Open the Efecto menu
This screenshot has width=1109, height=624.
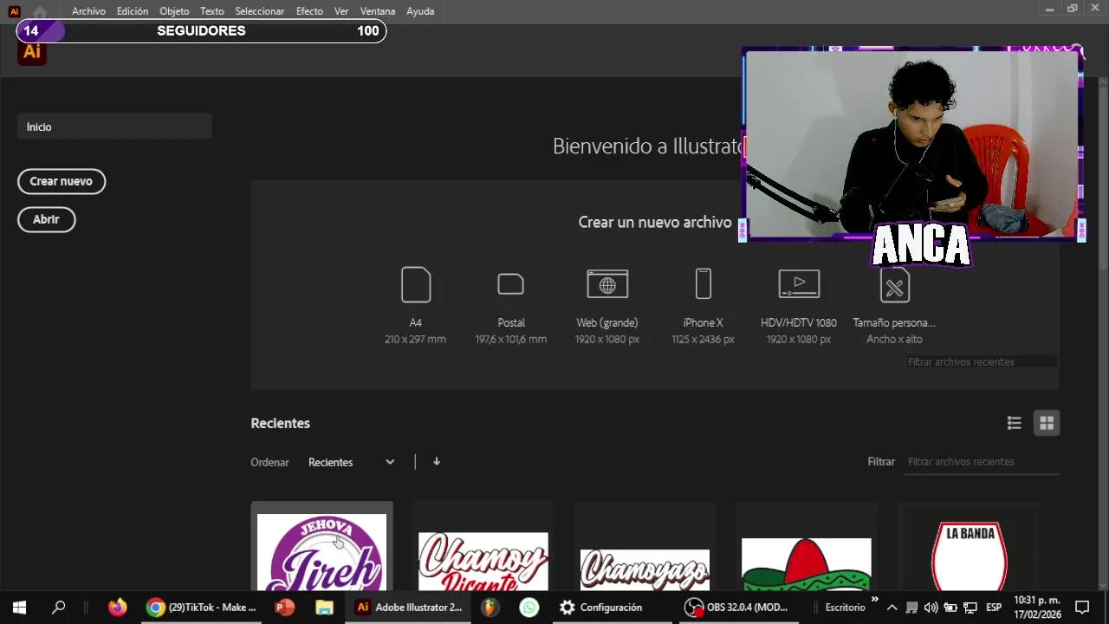click(309, 11)
